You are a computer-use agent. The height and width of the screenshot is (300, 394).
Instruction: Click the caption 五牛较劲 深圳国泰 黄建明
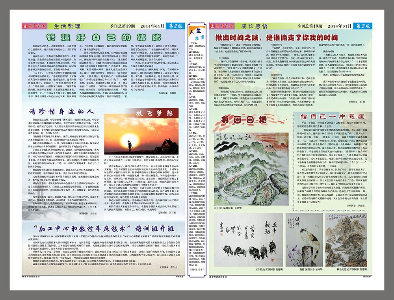(269, 269)
